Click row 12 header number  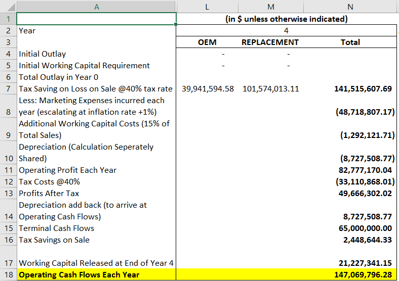[8, 182]
